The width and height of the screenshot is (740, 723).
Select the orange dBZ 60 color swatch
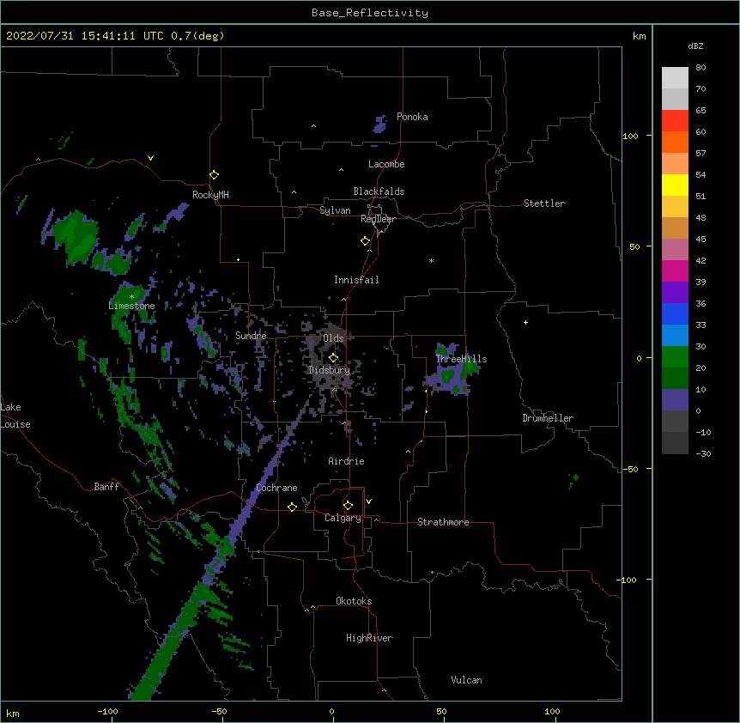675,142
